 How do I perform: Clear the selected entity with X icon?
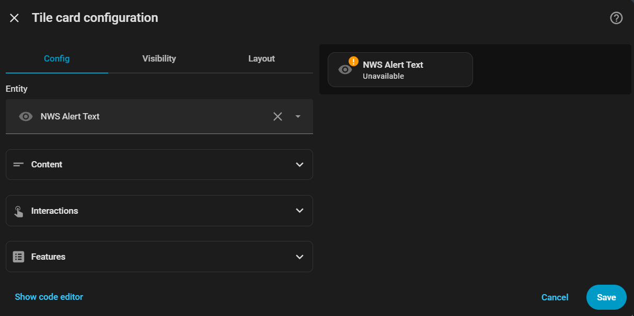(278, 117)
